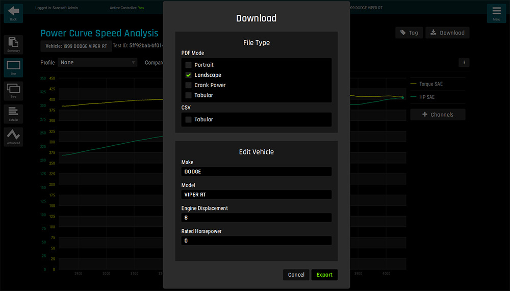Check the Crank Power PDF option
This screenshot has height=291, width=510.
pos(188,85)
